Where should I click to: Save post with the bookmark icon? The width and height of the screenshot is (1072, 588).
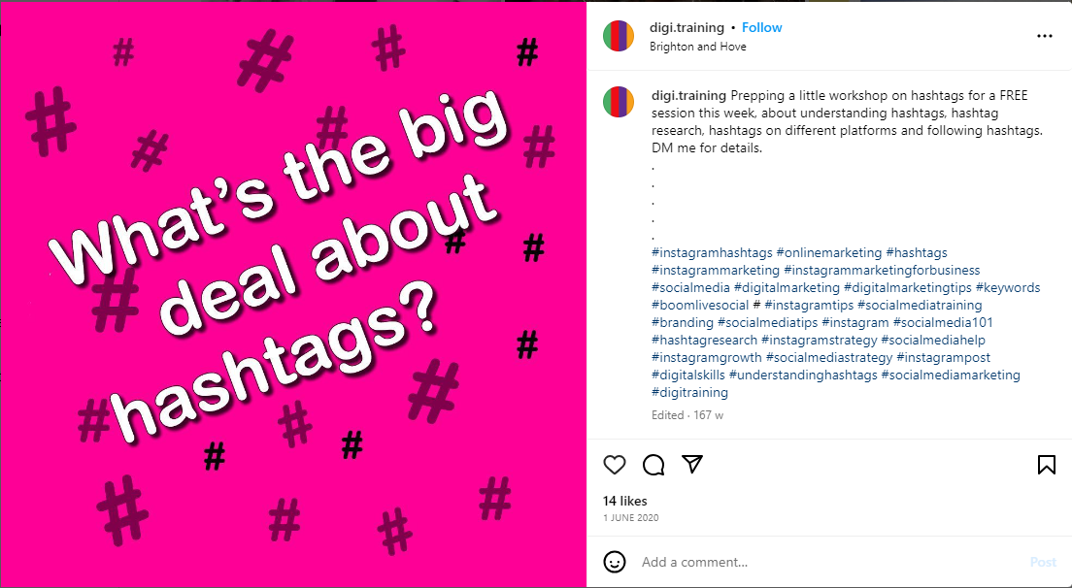1046,465
